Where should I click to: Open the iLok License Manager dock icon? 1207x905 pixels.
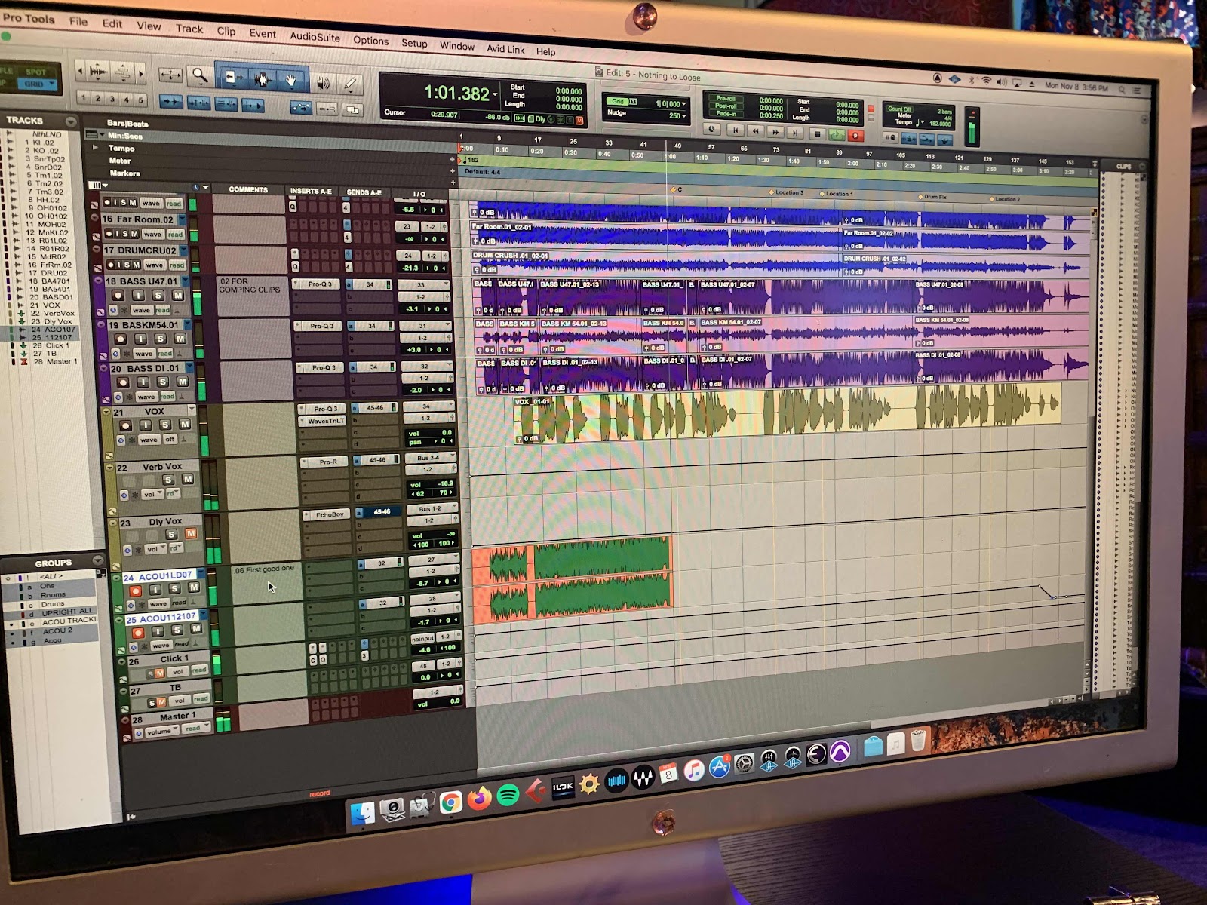point(563,787)
